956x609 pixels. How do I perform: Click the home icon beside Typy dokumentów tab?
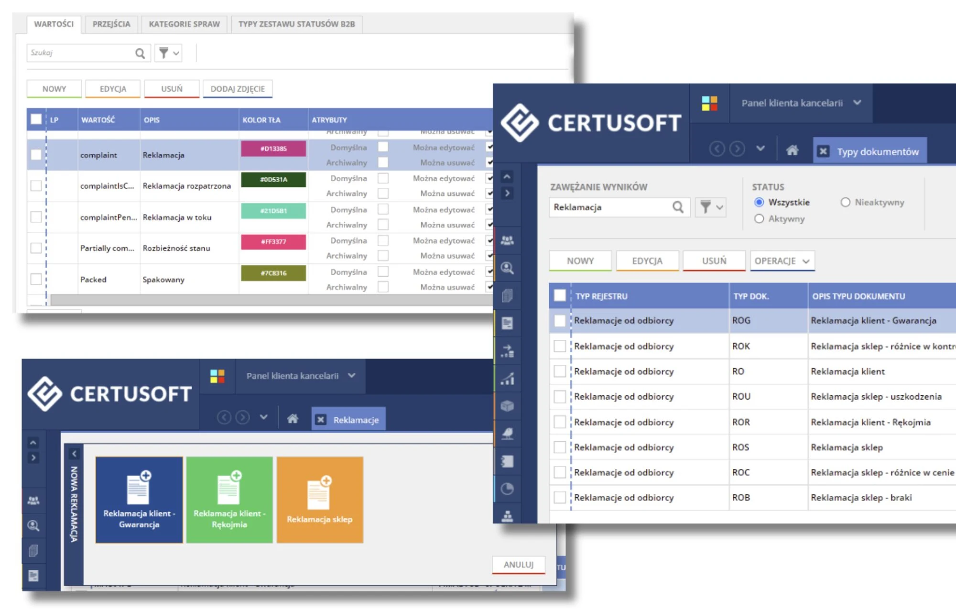click(x=792, y=151)
